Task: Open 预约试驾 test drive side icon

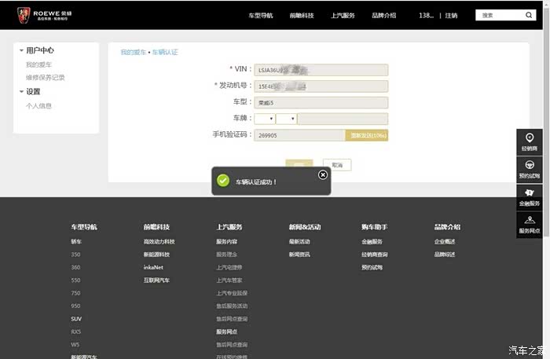Action: pos(530,169)
